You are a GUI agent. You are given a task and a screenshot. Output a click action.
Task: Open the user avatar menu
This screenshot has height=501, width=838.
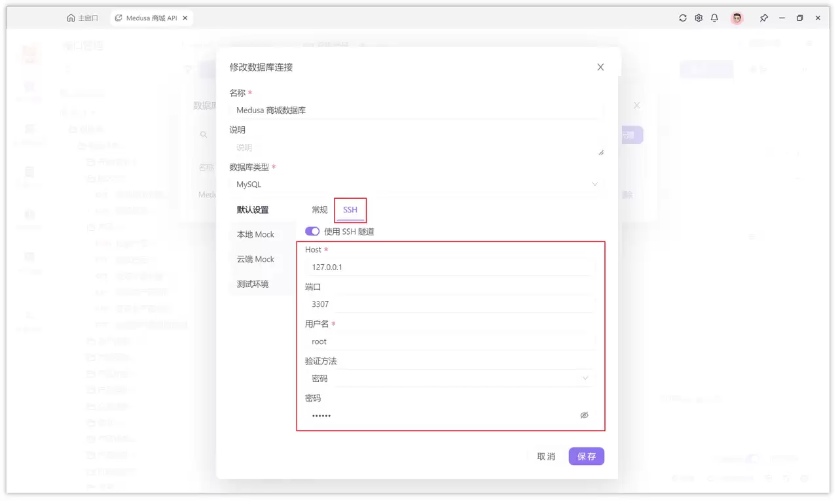tap(737, 18)
